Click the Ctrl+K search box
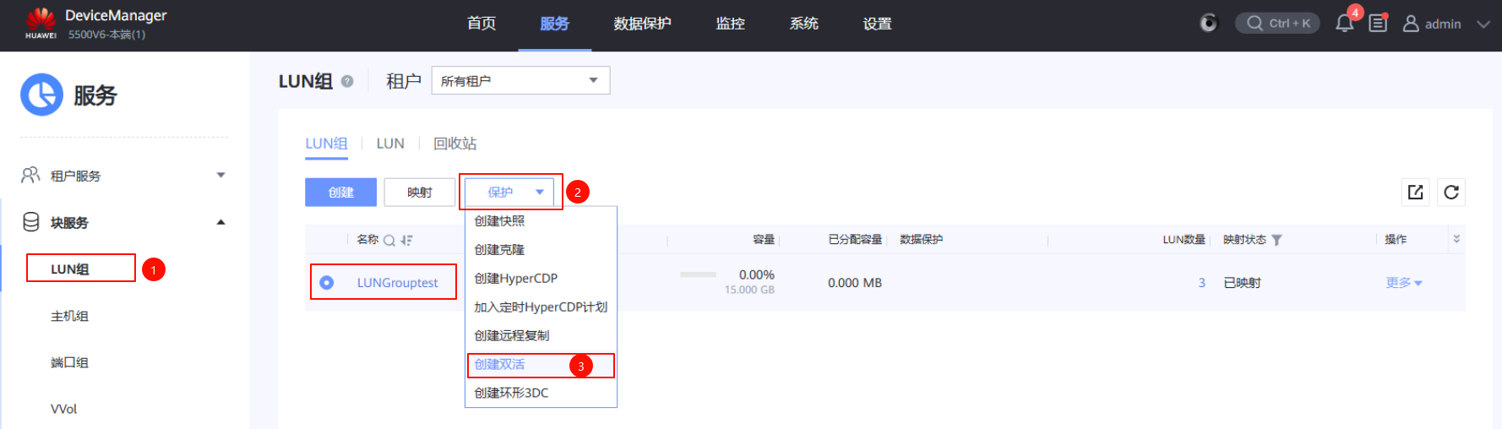Viewport: 1502px width, 429px height. click(1277, 24)
